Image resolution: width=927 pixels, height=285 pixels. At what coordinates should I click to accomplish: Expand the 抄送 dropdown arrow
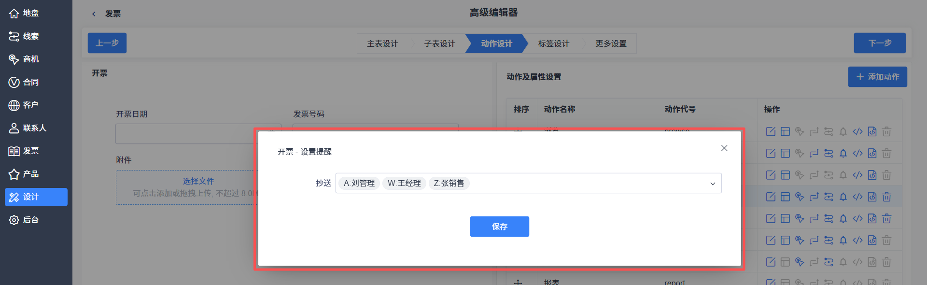click(x=713, y=184)
